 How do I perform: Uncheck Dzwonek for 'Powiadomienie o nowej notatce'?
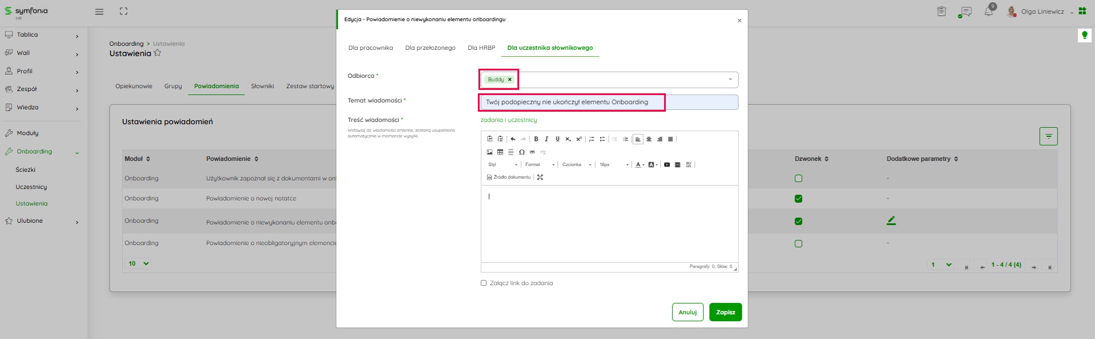click(798, 199)
